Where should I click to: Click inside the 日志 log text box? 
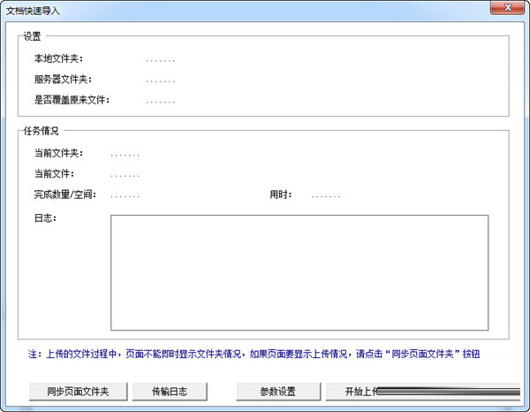pyautogui.click(x=299, y=272)
